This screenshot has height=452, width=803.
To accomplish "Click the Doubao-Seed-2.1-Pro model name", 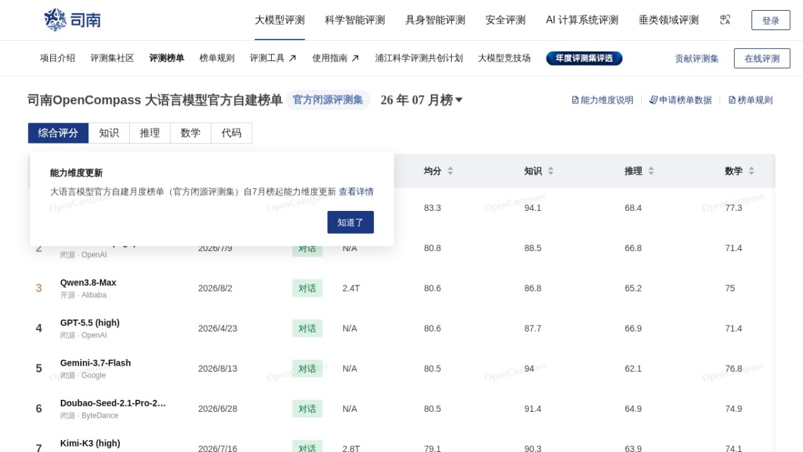I will coord(113,403).
